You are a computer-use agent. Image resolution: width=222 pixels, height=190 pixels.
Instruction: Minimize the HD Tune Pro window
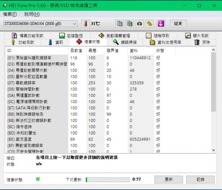point(184,6)
